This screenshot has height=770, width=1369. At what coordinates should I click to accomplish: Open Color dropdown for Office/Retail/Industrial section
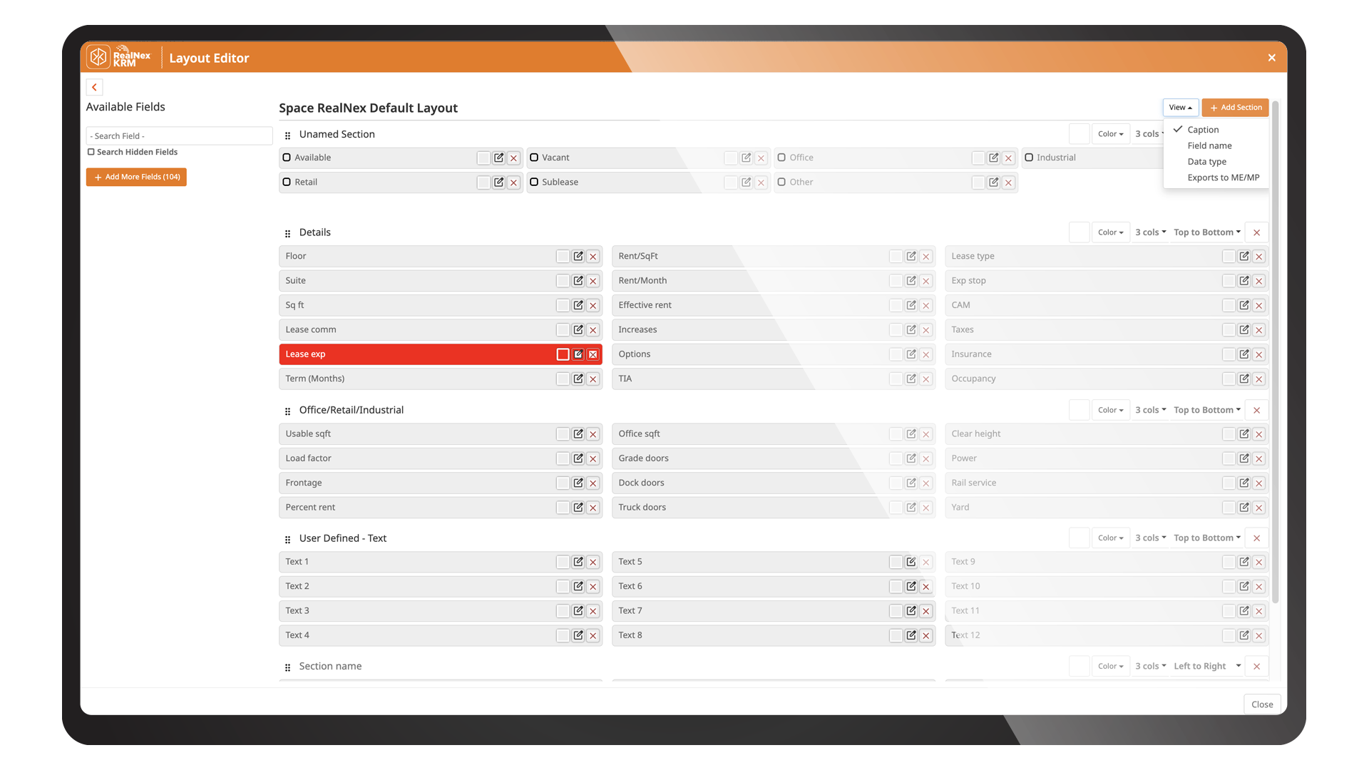point(1110,410)
